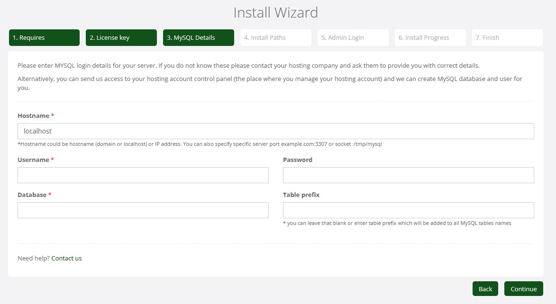Click the 6. Install Progress step
This screenshot has width=556, height=304.
click(x=430, y=38)
